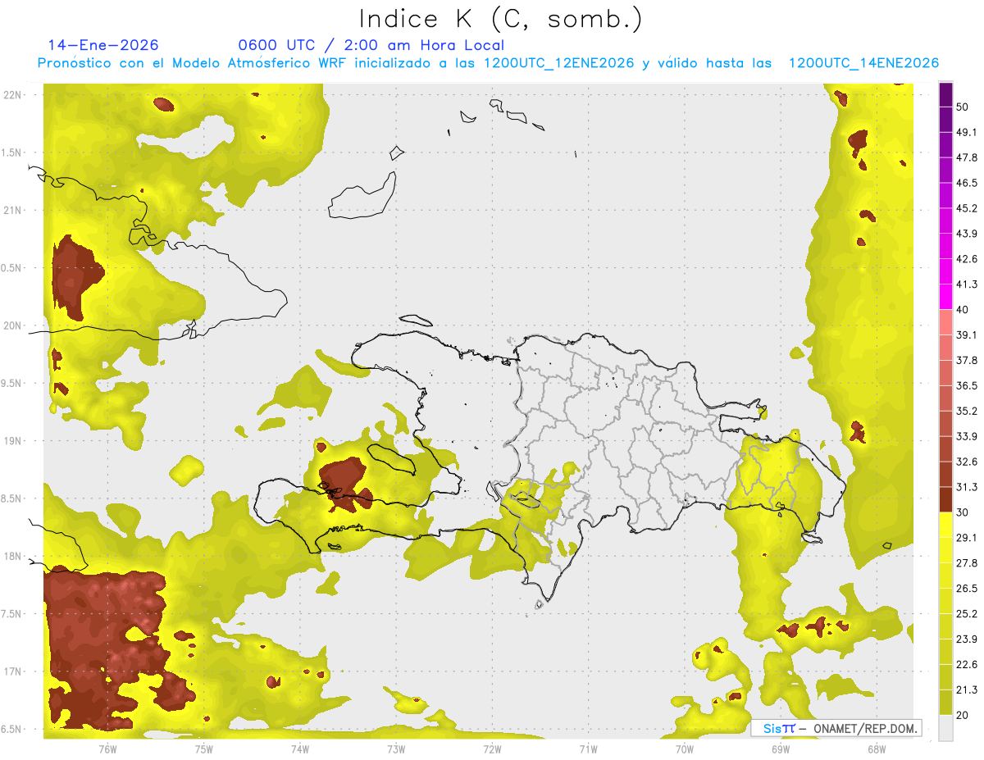
Task: Click the '75W' longitude label
Action: [203, 749]
